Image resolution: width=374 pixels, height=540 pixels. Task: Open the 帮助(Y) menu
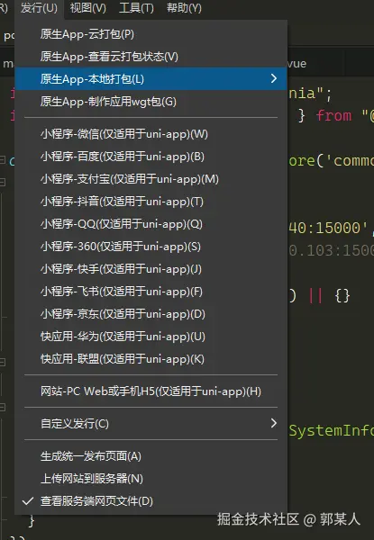[184, 8]
